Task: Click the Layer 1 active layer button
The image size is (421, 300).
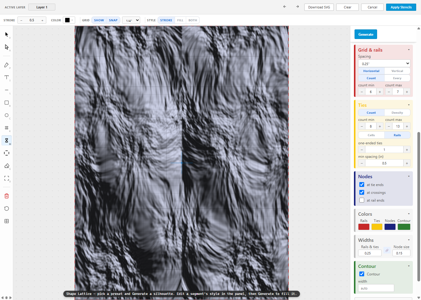Action: [42, 7]
